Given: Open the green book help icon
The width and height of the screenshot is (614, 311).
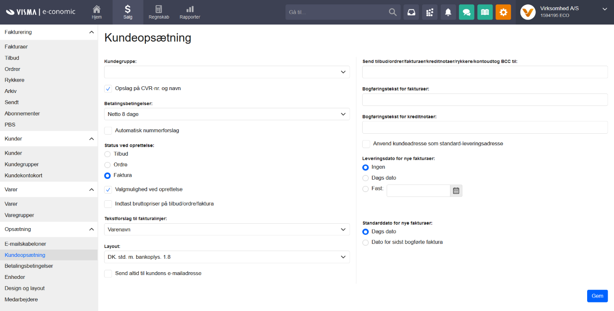Looking at the screenshot, I should (485, 12).
